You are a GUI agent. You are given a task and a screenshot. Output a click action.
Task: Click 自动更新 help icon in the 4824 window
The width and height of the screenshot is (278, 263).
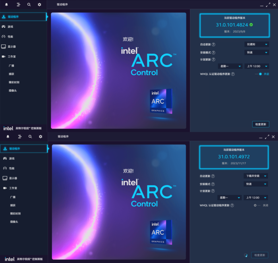(214, 44)
